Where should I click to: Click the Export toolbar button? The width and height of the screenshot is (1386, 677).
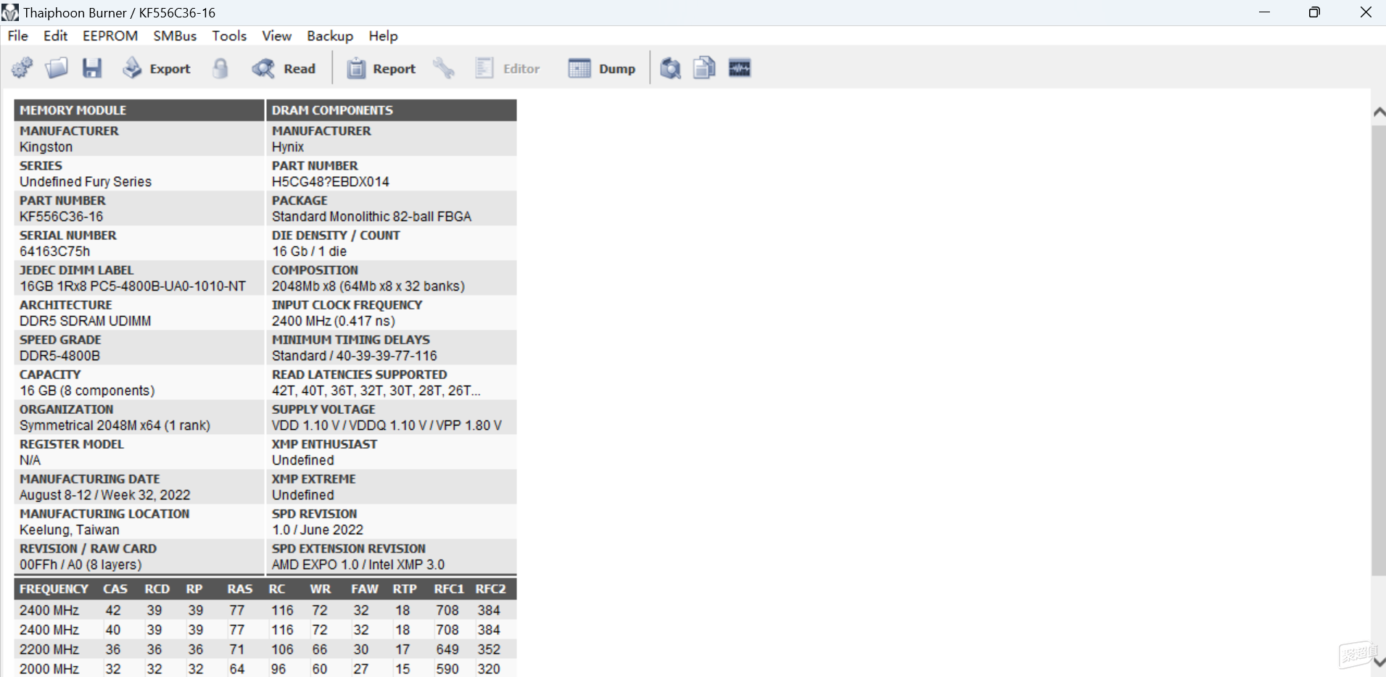pos(157,68)
